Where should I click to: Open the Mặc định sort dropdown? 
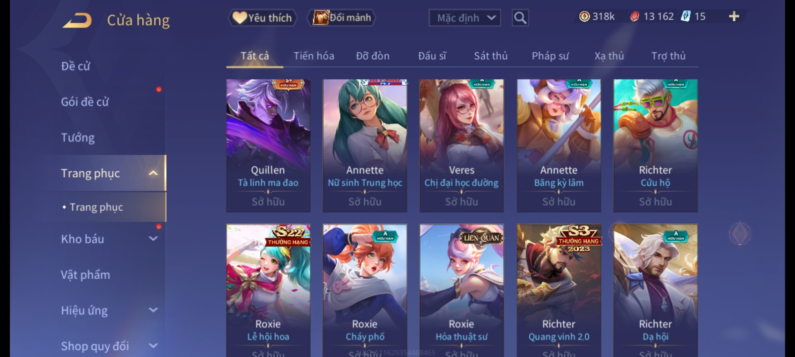tap(464, 18)
